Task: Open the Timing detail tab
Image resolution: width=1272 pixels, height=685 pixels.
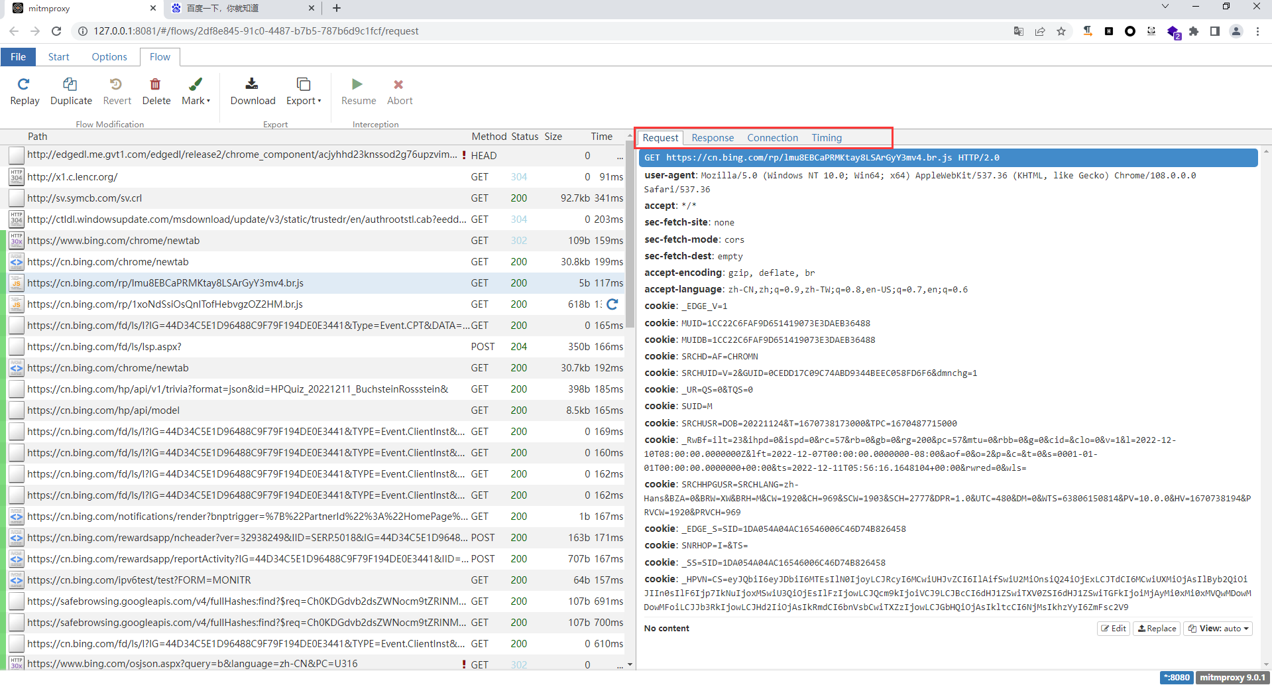Action: click(827, 138)
